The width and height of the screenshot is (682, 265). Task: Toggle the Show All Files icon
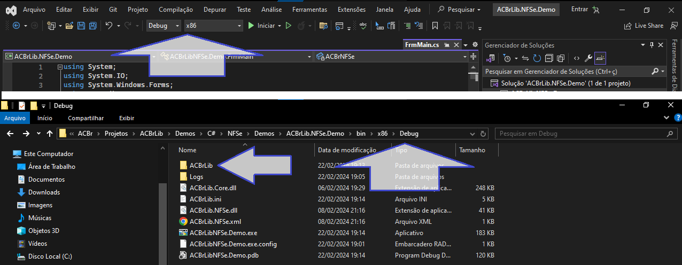(x=560, y=58)
